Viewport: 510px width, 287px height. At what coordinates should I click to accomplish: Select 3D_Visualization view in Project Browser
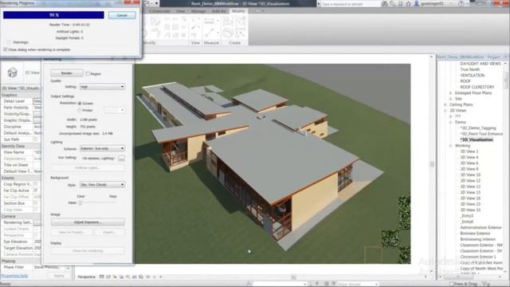pos(477,140)
